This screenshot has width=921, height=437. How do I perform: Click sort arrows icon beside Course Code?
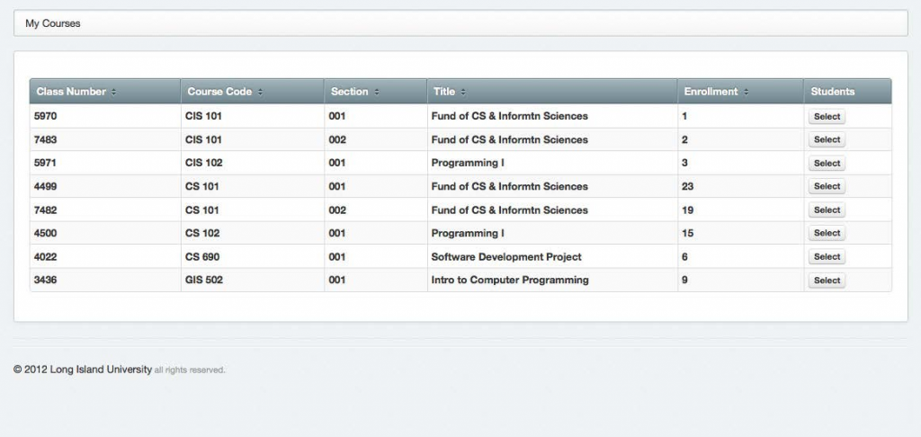pyautogui.click(x=260, y=92)
